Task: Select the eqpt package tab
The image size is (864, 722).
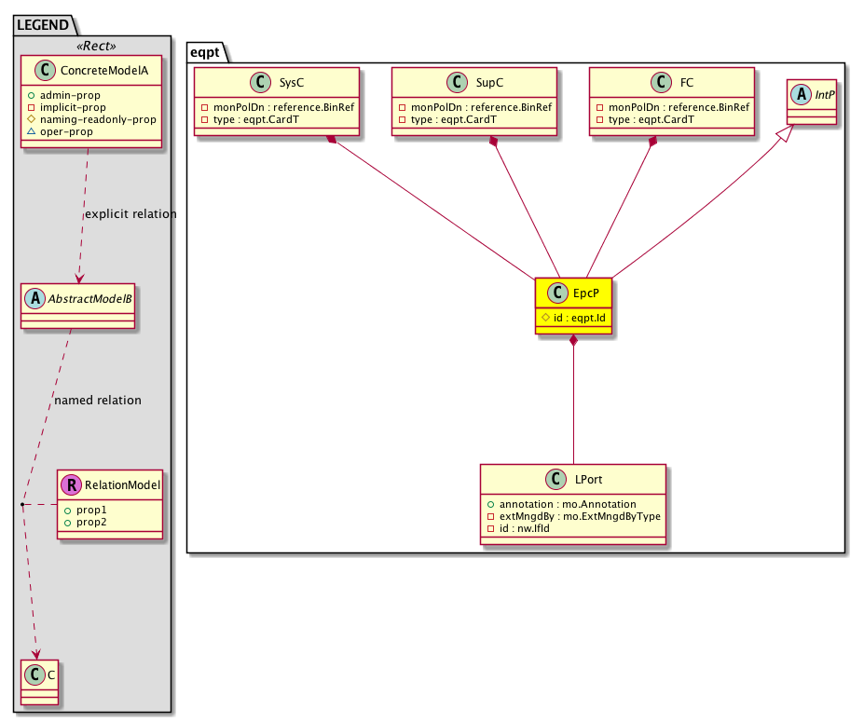Action: click(x=207, y=53)
